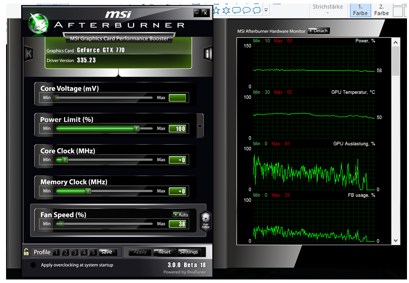Viewport: 409px width, 283px height.
Task: Select 2. Farbe color in Paint
Action: click(381, 10)
